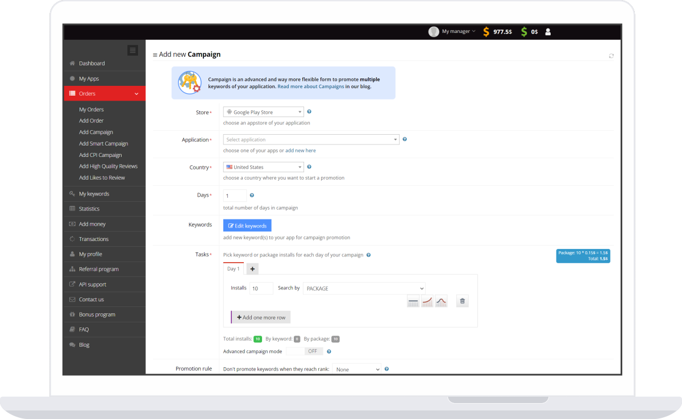
Task: Delete the installs row with trash icon
Action: [463, 301]
